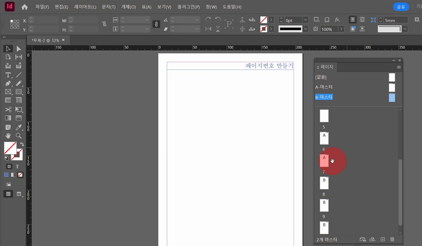Open the 보기(V) menu
Viewport: 422px width, 246px height.
coord(164,7)
